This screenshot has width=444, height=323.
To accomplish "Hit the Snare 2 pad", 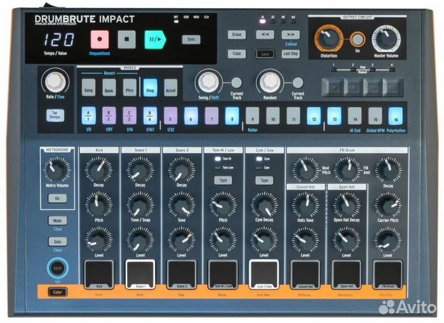I will click(181, 274).
